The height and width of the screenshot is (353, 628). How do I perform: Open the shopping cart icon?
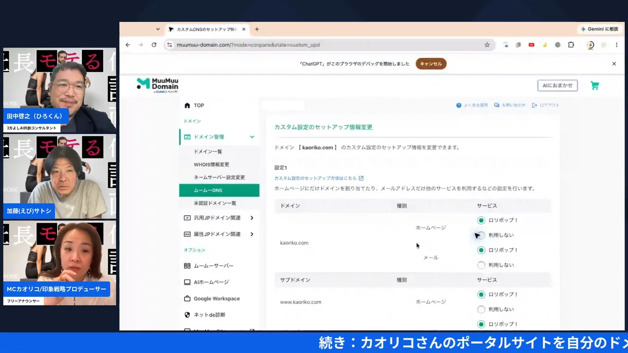595,86
